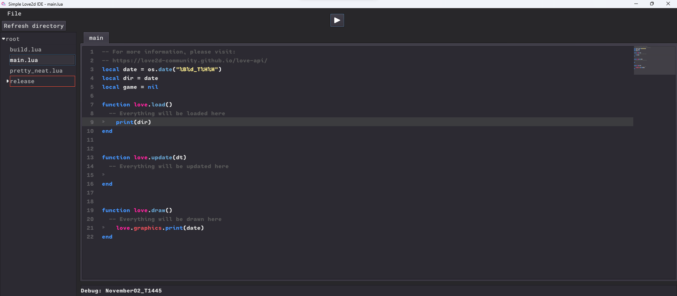Click the fold marker on line 9
This screenshot has width=677, height=296.
pos(103,122)
